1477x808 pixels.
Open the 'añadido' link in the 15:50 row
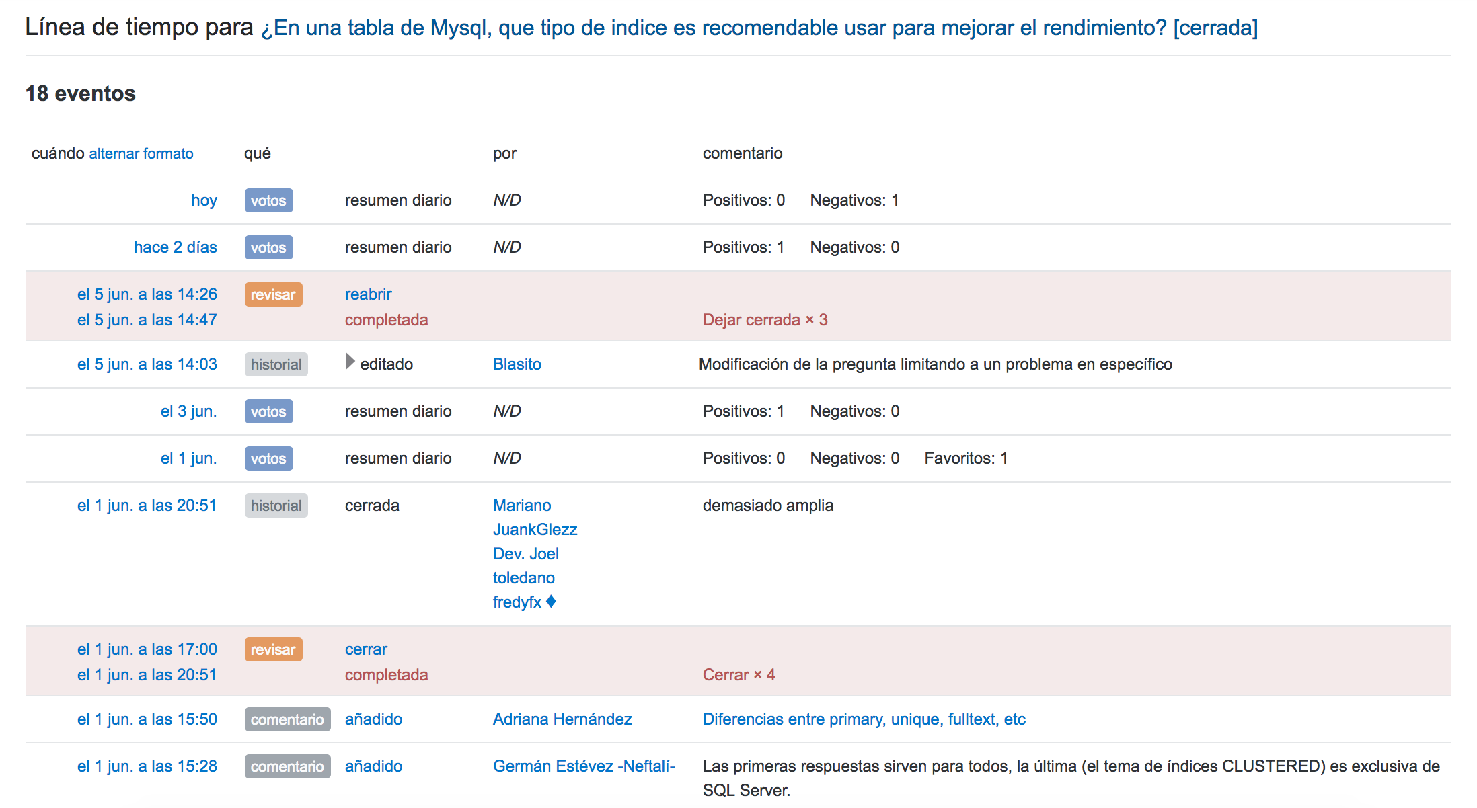pyautogui.click(x=373, y=719)
